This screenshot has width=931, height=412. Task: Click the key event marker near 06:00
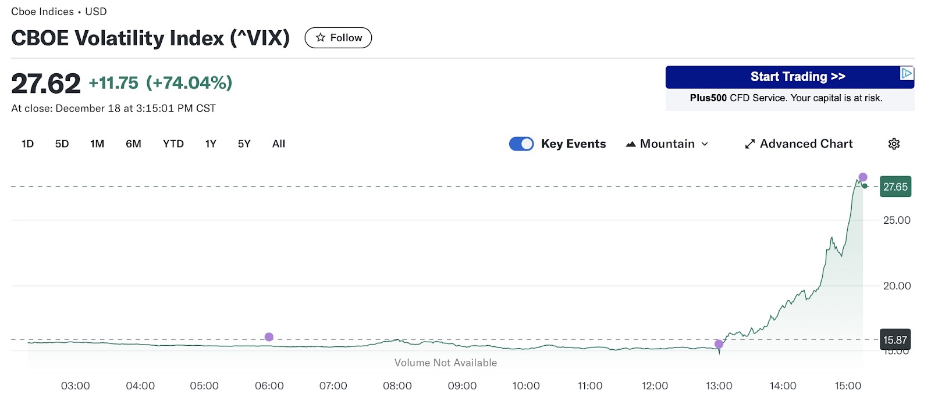click(x=269, y=337)
